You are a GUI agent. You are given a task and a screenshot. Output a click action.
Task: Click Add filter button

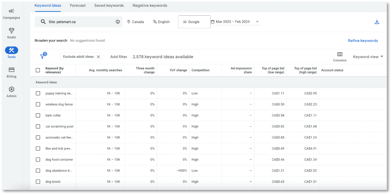point(119,57)
